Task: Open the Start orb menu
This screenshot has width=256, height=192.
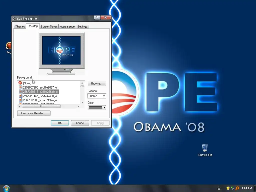Action: click(6, 188)
